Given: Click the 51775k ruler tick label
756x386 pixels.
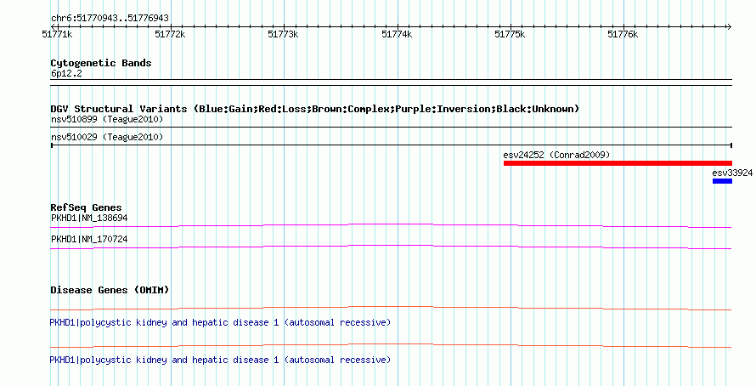Looking at the screenshot, I should pos(510,34).
